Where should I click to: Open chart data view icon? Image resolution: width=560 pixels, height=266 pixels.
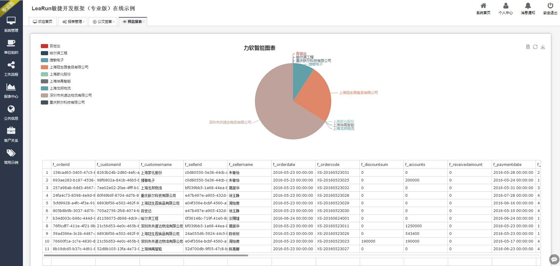point(528,47)
